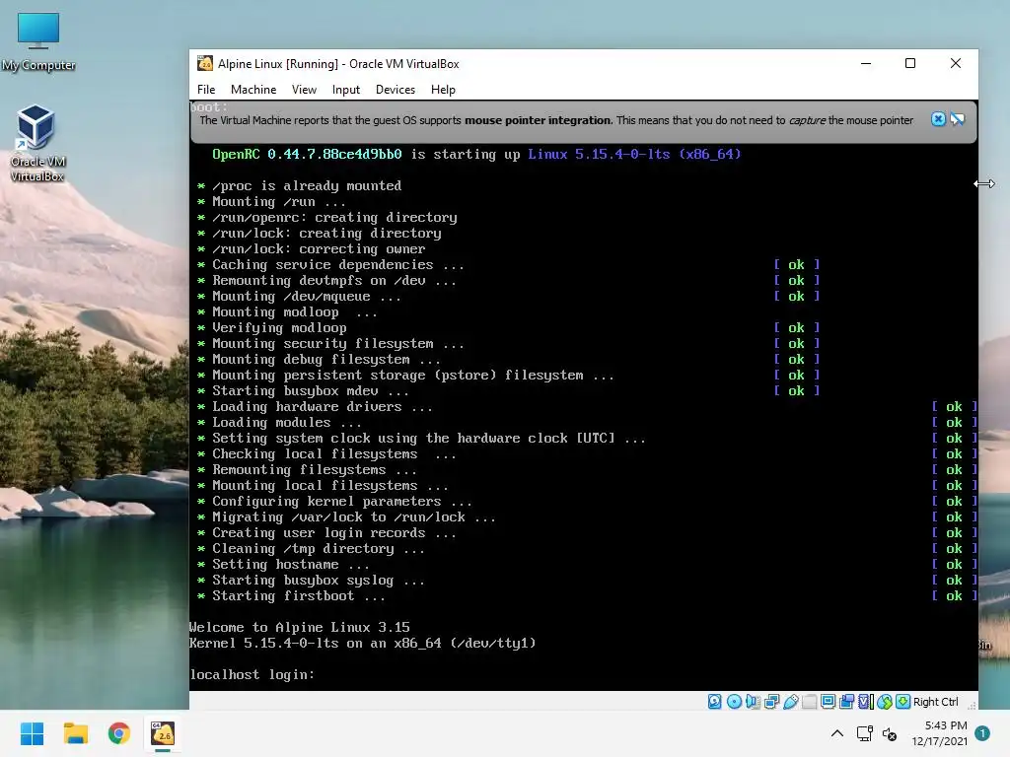Dismiss the mouse pointer integration notification
Image resolution: width=1010 pixels, height=757 pixels.
pos(939,119)
